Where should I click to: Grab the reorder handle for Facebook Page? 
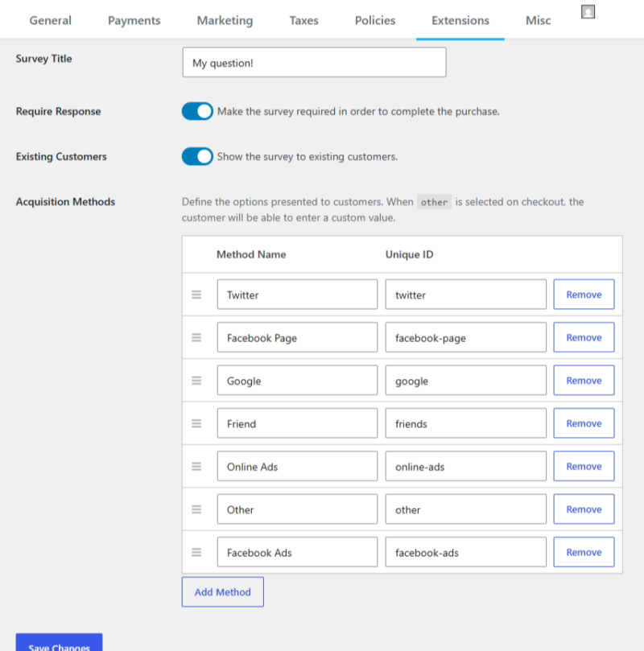point(196,337)
